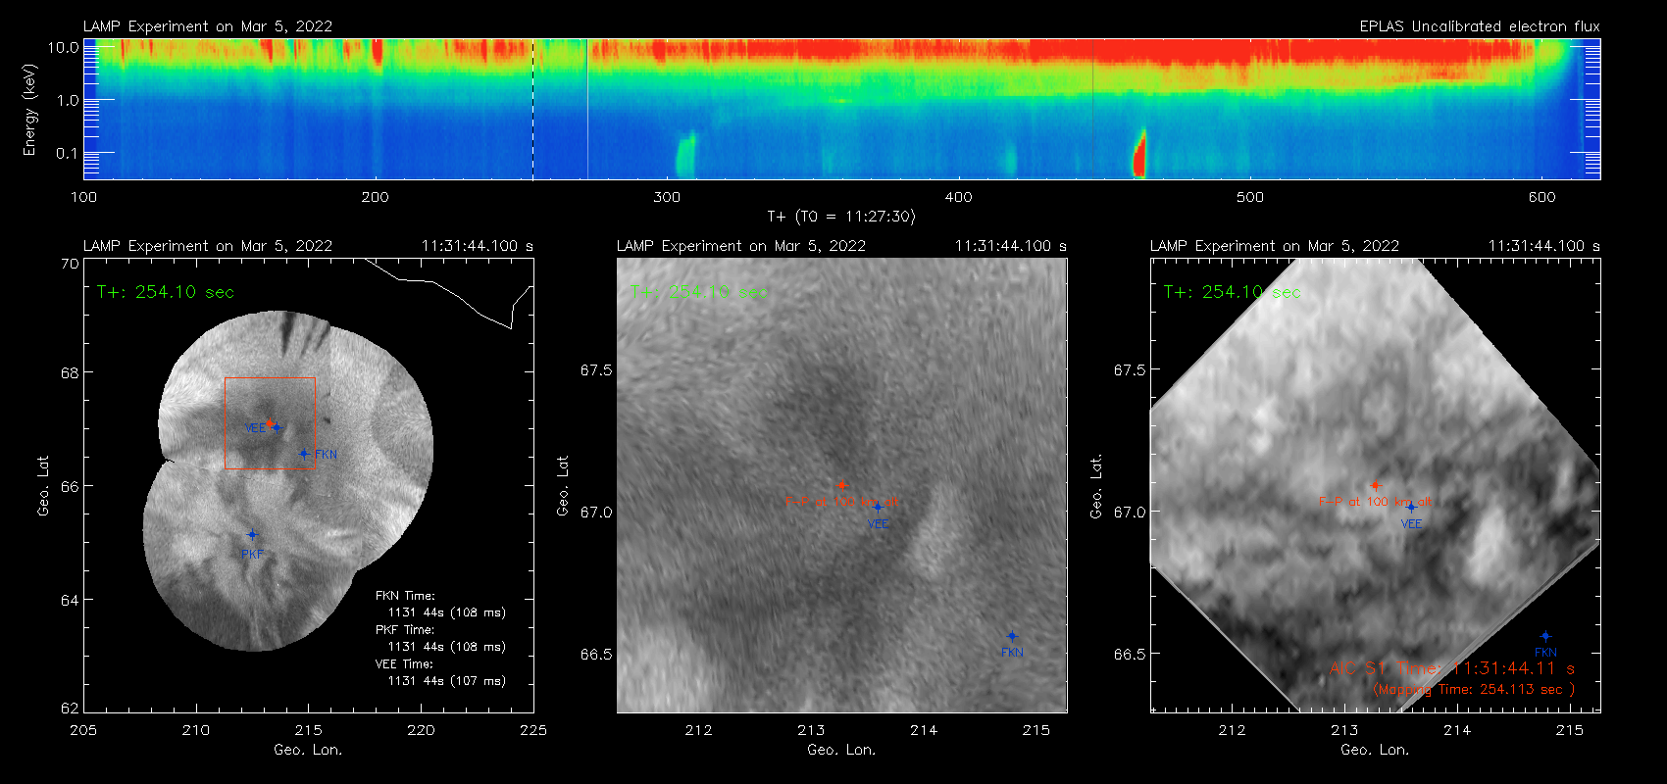Click the 'Energy (keV)' axis label

29,110
